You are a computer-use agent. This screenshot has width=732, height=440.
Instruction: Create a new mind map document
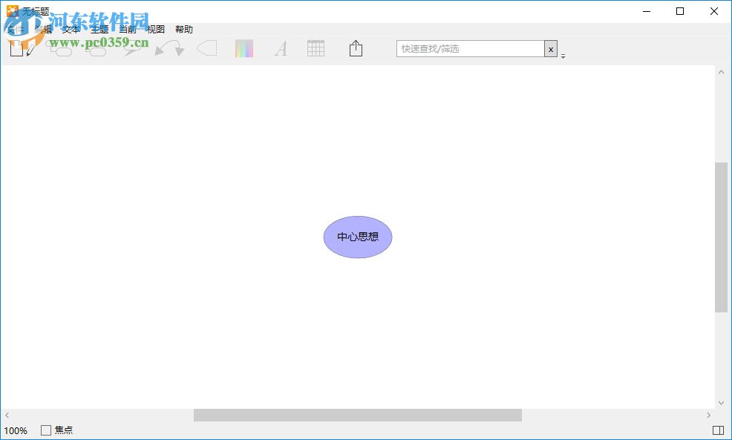tap(16, 48)
